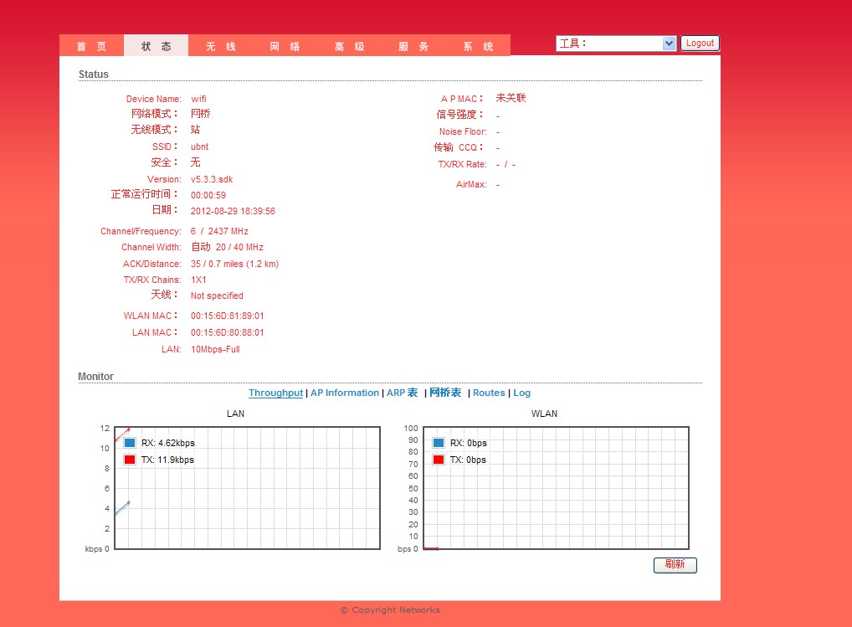Click the blue LAN RX legend swatch
The height and width of the screenshot is (627, 852).
click(130, 443)
